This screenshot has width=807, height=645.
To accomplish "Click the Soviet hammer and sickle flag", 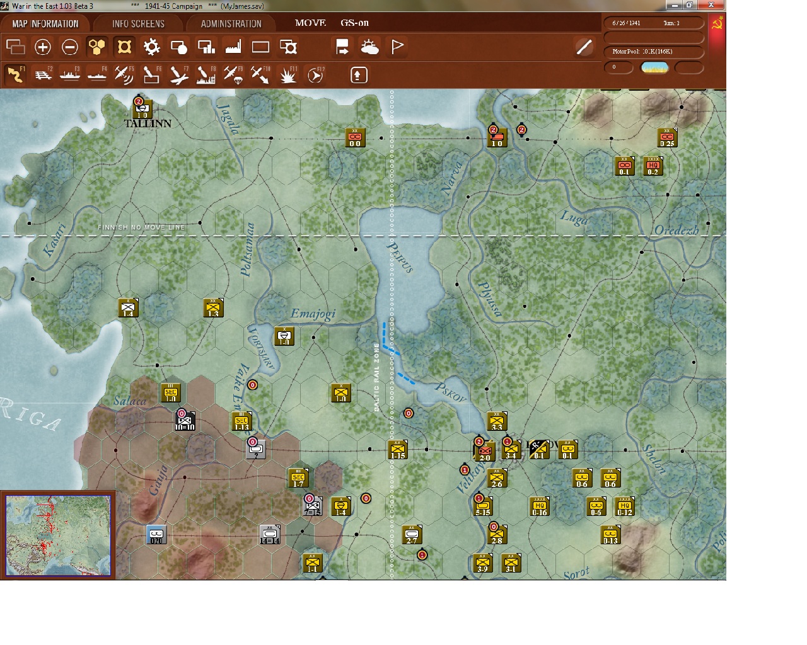I will click(717, 23).
